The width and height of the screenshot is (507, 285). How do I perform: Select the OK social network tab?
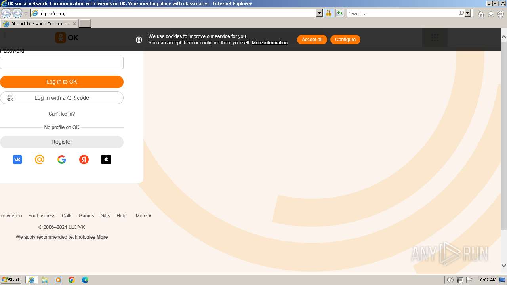[40, 24]
